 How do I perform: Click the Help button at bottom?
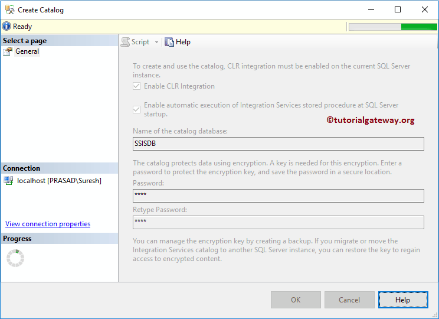click(x=403, y=300)
